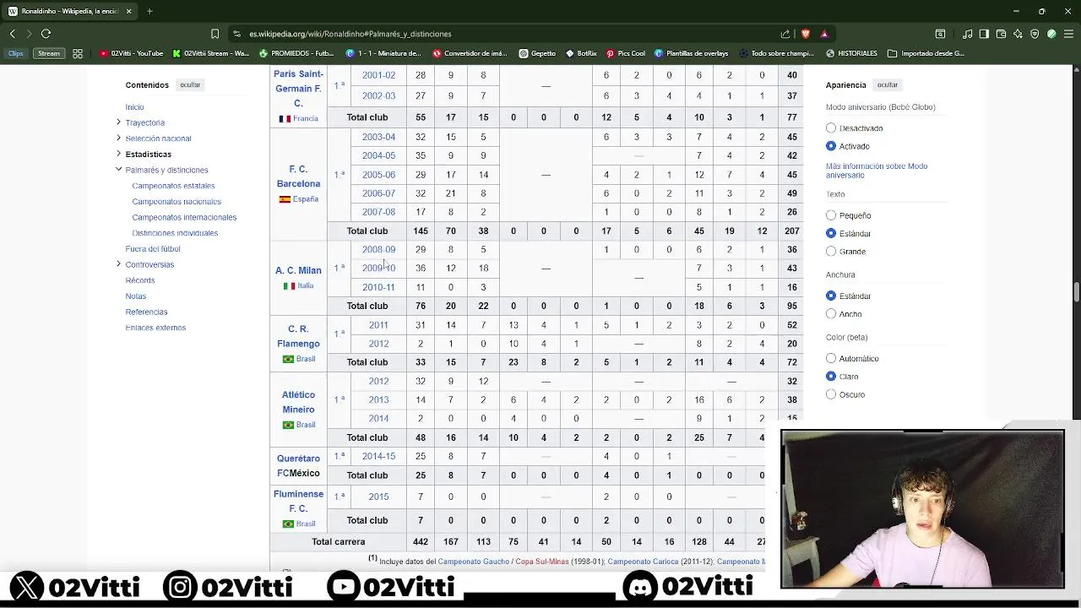Open the Campeonato Gaucho footnote link
The image size is (1081, 608).
coord(473,562)
